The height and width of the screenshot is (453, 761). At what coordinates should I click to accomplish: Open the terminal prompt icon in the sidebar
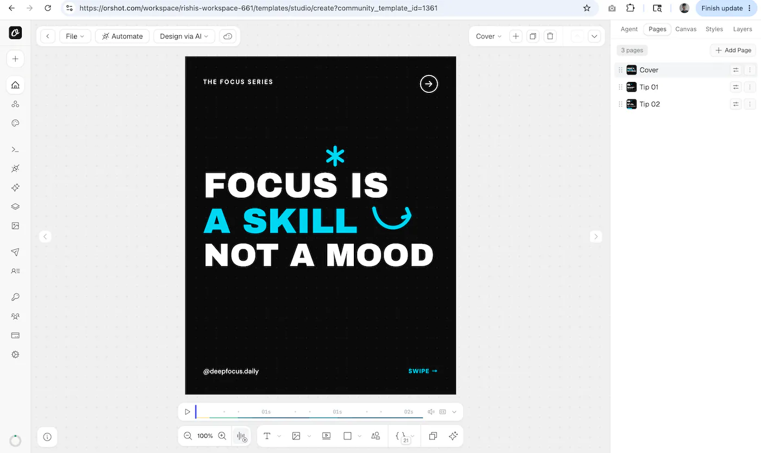[15, 149]
